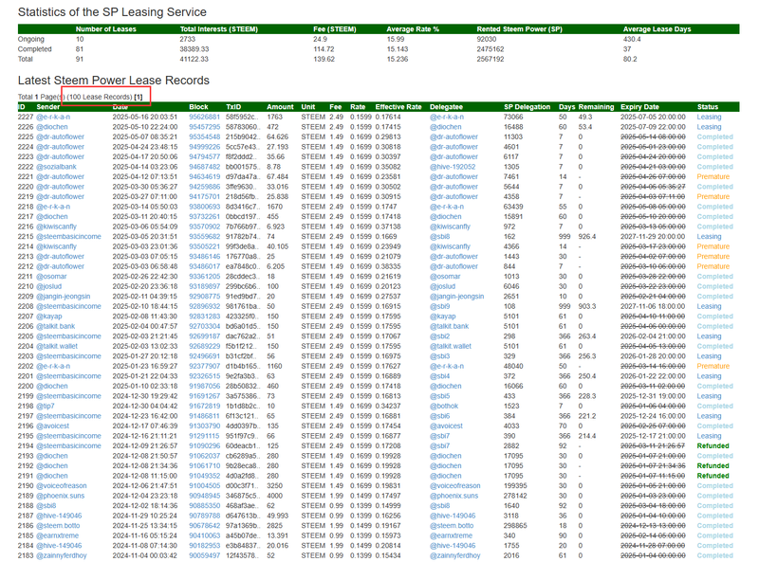The image size is (759, 562).
Task: Select page [1] of lease records
Action: tap(139, 97)
